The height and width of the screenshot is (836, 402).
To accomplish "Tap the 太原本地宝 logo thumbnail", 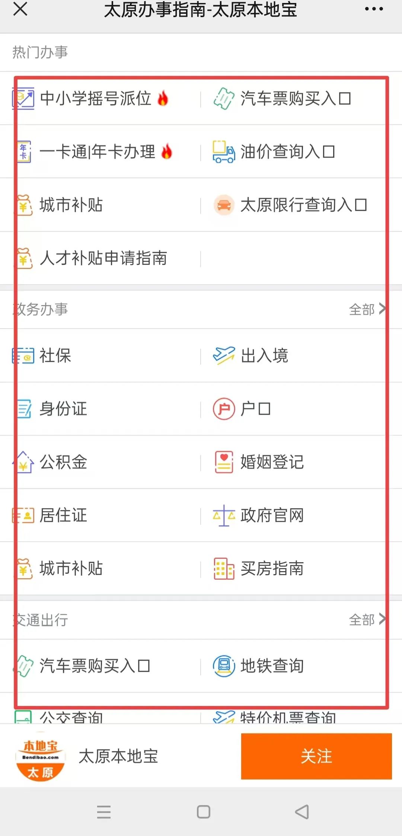I will pyautogui.click(x=40, y=756).
